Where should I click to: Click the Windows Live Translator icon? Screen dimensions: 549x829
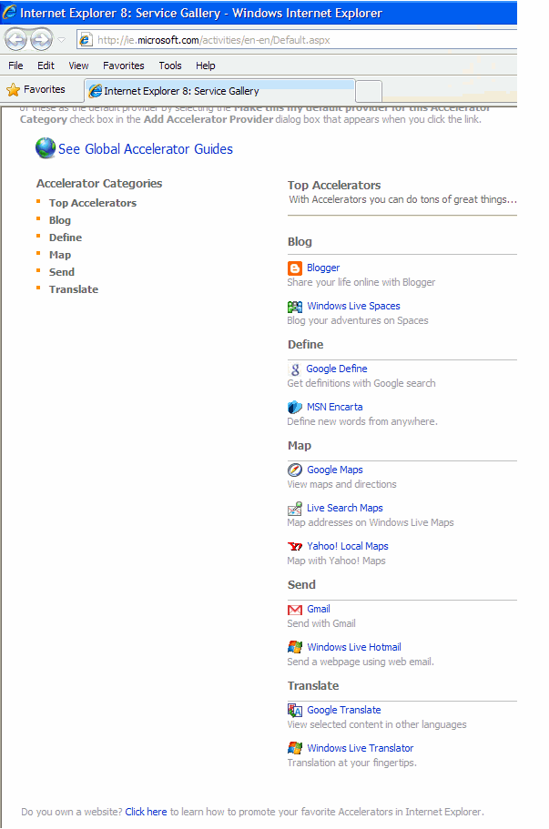pyautogui.click(x=295, y=748)
